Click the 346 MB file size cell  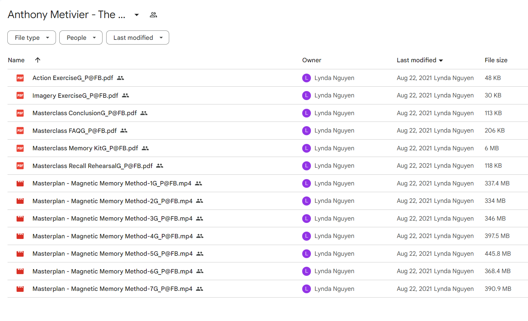495,219
